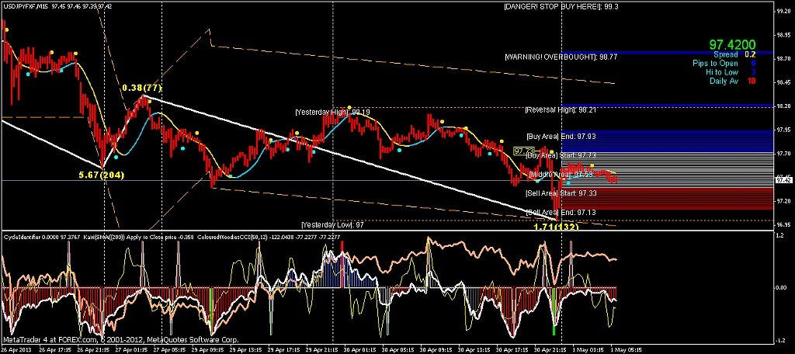Click the yellow 1.71(132) swing label
This screenshot has width=795, height=354.
point(556,226)
